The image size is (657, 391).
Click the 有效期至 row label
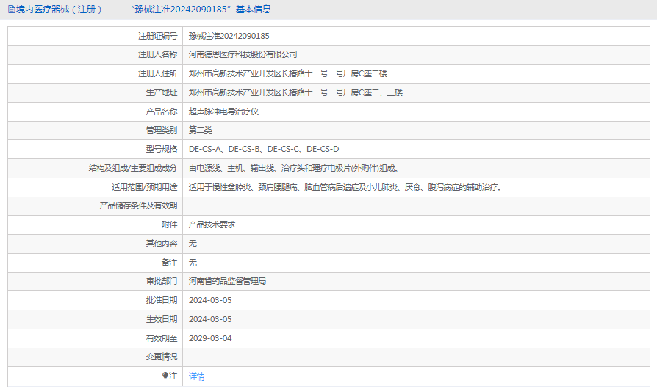(x=162, y=338)
